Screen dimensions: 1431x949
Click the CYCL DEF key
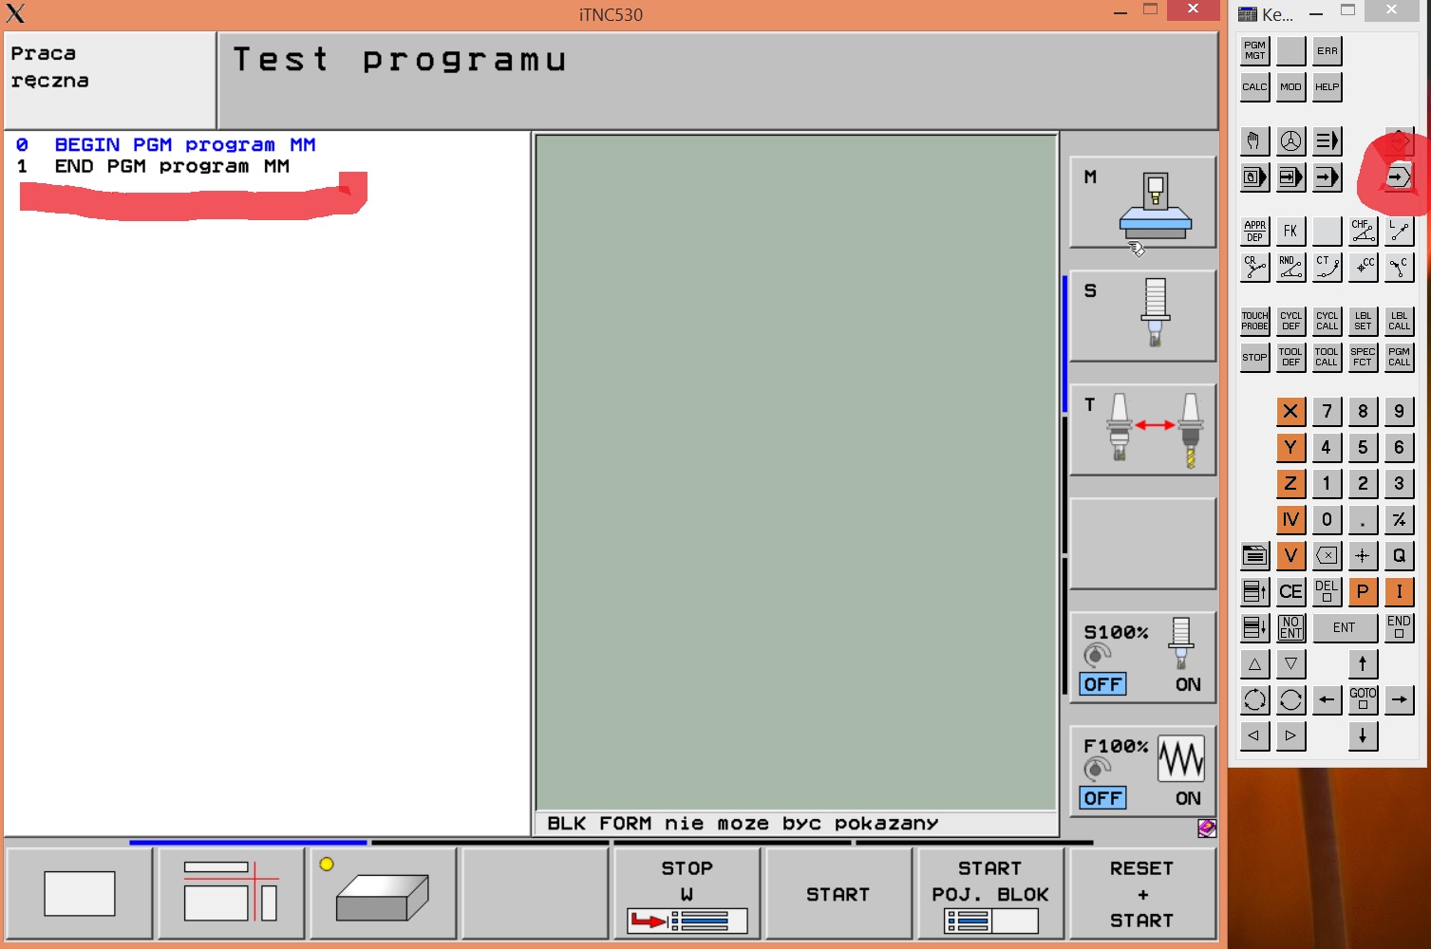coord(1290,321)
